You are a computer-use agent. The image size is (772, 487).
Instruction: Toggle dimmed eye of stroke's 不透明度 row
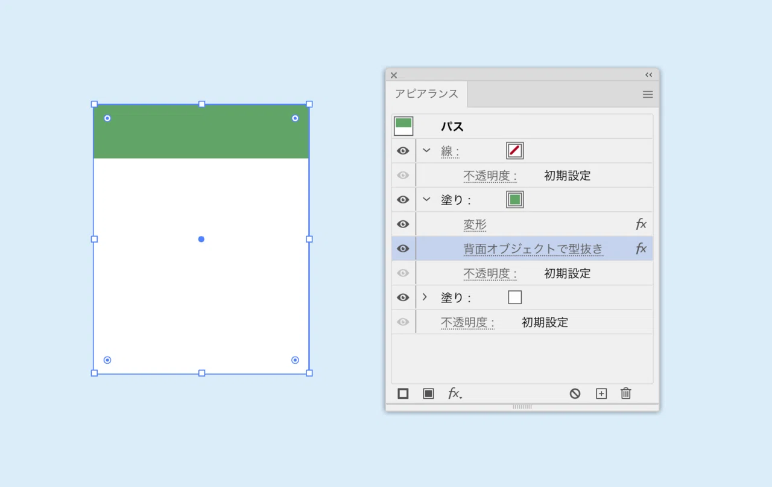(x=403, y=176)
